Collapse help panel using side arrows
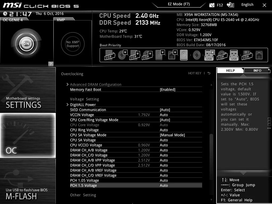Image resolution: width=272 pixels, height=204 pixels. coord(269,128)
